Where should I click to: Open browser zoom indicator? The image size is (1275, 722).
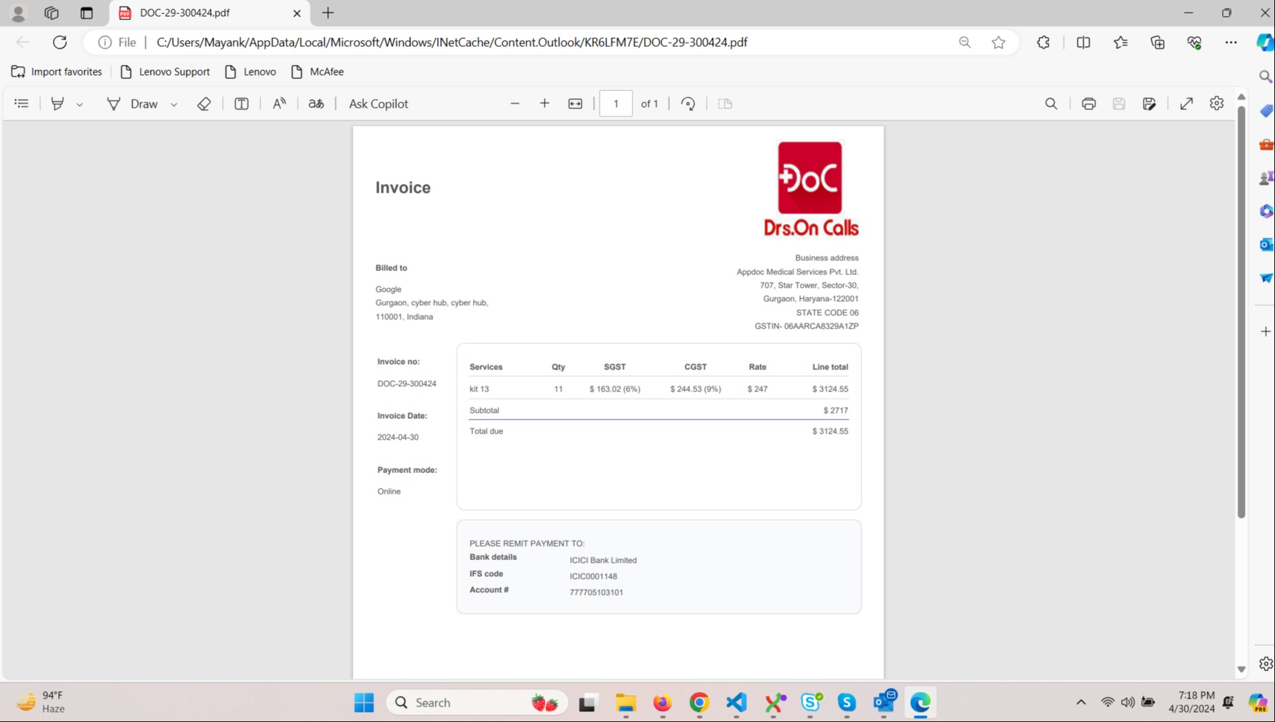click(x=964, y=42)
